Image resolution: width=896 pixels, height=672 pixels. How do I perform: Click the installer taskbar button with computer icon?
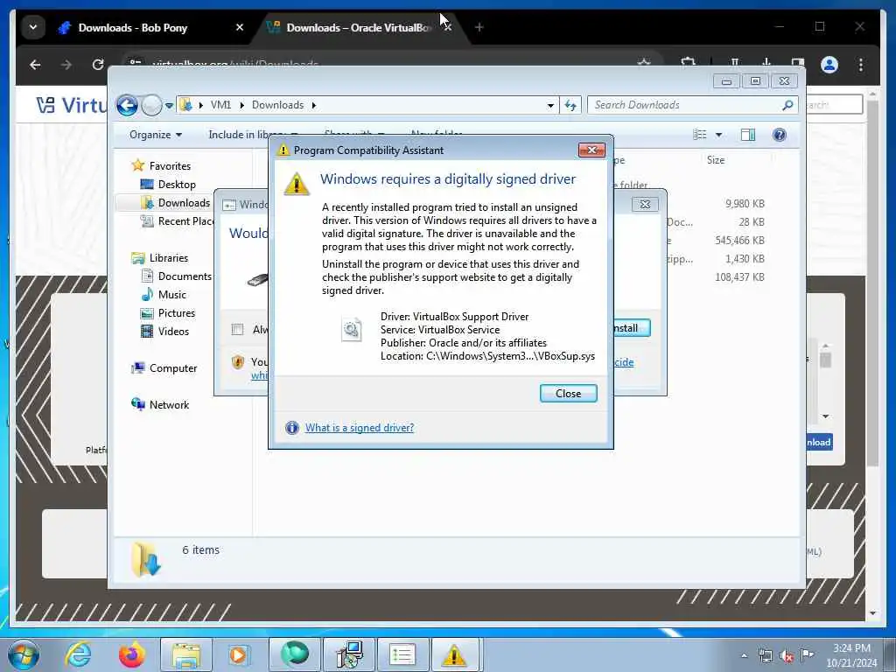click(x=349, y=654)
